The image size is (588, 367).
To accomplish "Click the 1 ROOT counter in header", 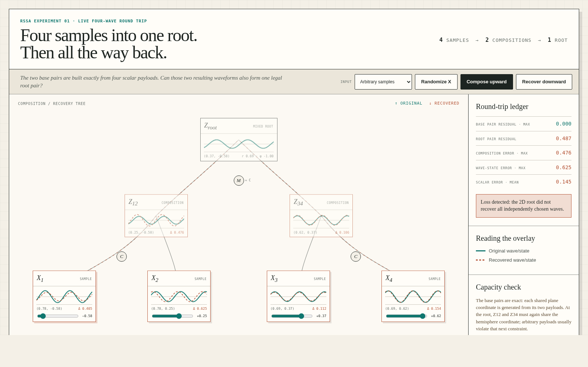I will click(x=557, y=40).
